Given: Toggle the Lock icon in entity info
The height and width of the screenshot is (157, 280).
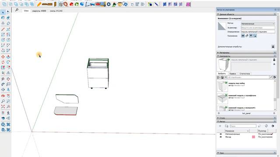Looking at the screenshot, I should pyautogui.click(x=247, y=36).
